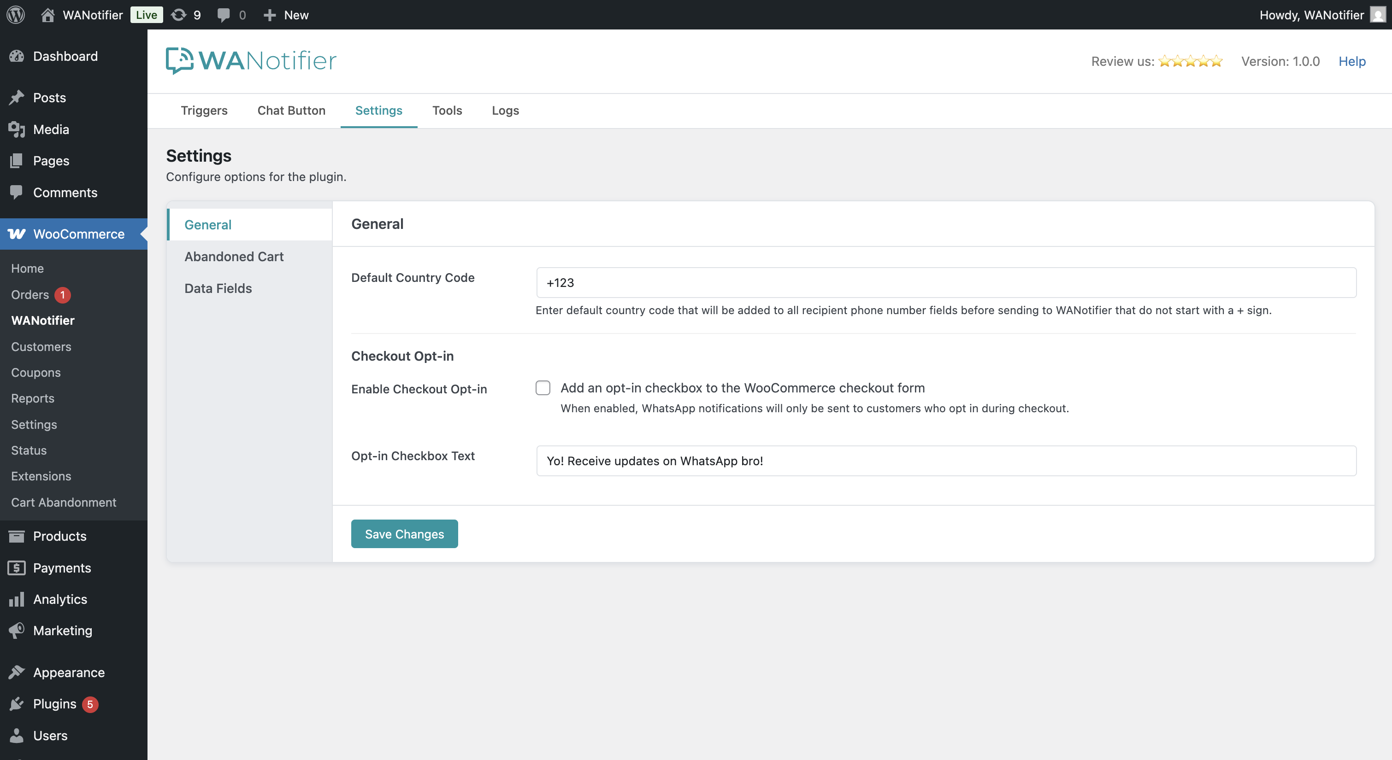Screen dimensions: 1392x760
Task: Open the Help link
Action: [1351, 61]
